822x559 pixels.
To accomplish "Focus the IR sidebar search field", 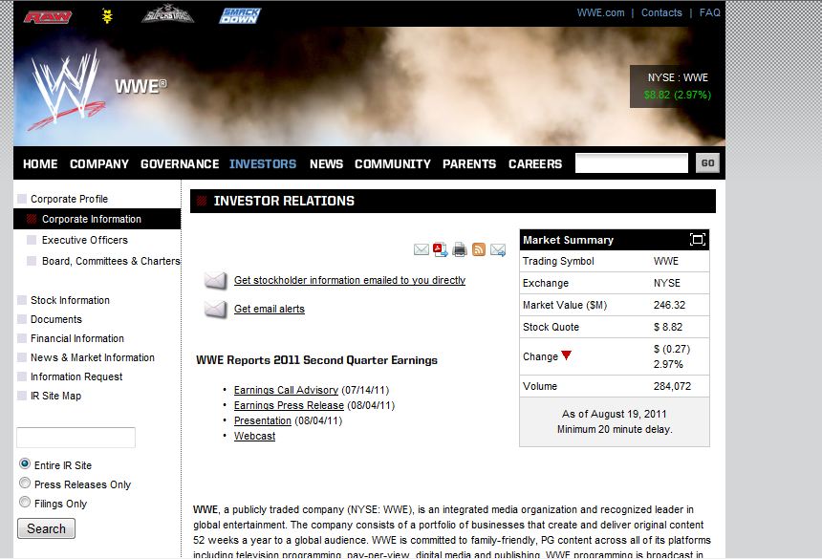I will point(76,438).
